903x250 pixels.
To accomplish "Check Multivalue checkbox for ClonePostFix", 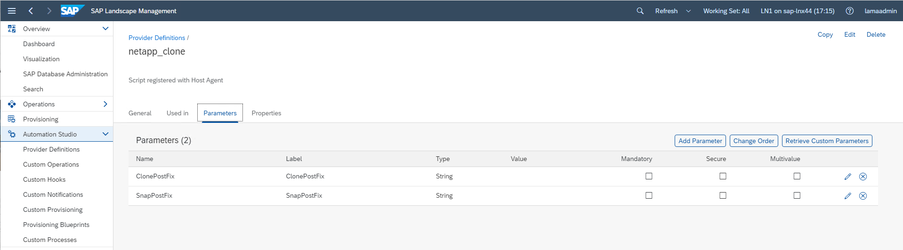I will tap(797, 176).
